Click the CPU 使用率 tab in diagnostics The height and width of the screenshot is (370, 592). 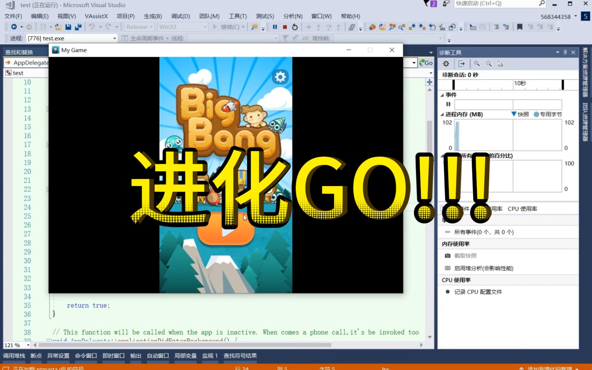[522, 209]
